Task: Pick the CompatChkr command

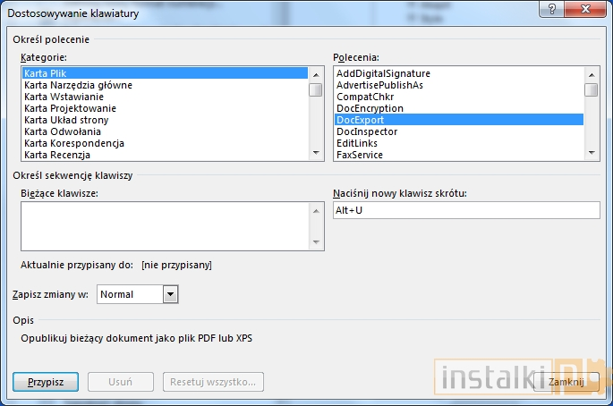Action: tap(365, 97)
